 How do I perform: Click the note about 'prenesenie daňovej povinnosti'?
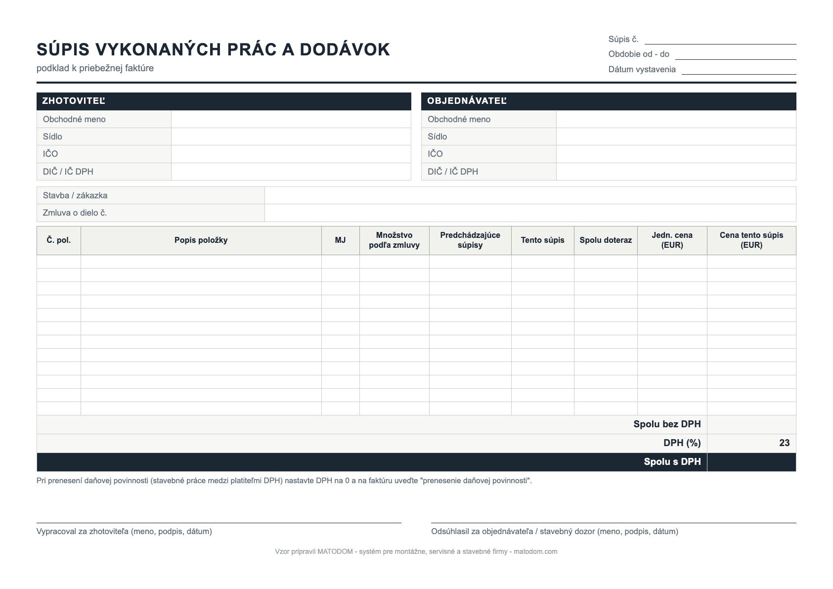point(284,481)
